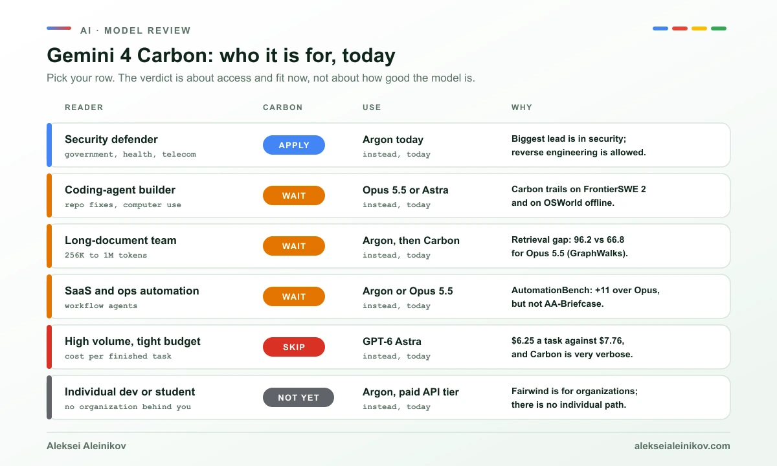
Task: Click the READER column header
Action: point(84,107)
